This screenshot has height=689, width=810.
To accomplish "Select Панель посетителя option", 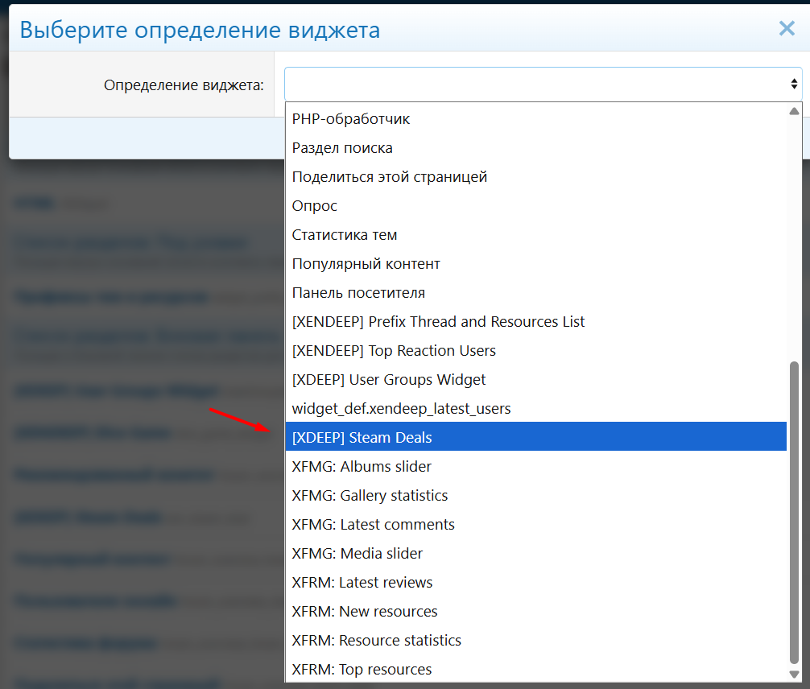I will pyautogui.click(x=358, y=293).
